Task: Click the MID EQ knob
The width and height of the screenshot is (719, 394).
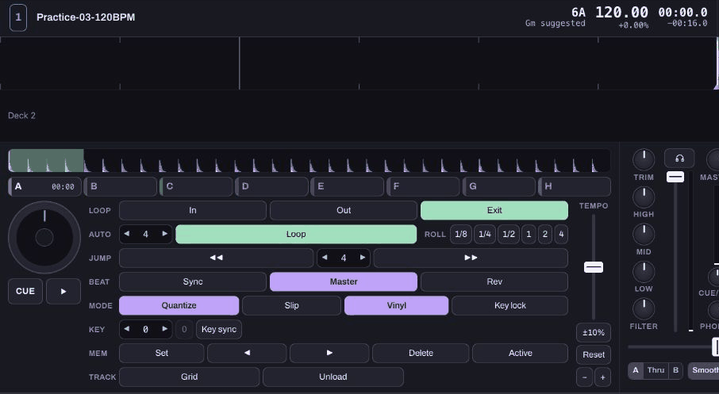Action: (x=644, y=234)
